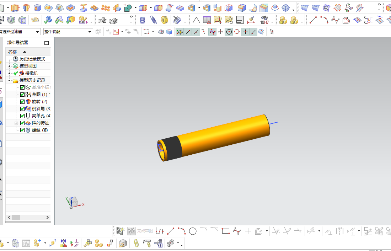This screenshot has width=391, height=251.
Task: Open the 整个装配 scope dropdown
Action: click(x=90, y=32)
